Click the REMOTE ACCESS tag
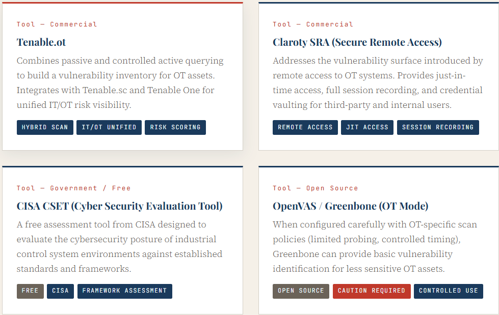 point(305,127)
